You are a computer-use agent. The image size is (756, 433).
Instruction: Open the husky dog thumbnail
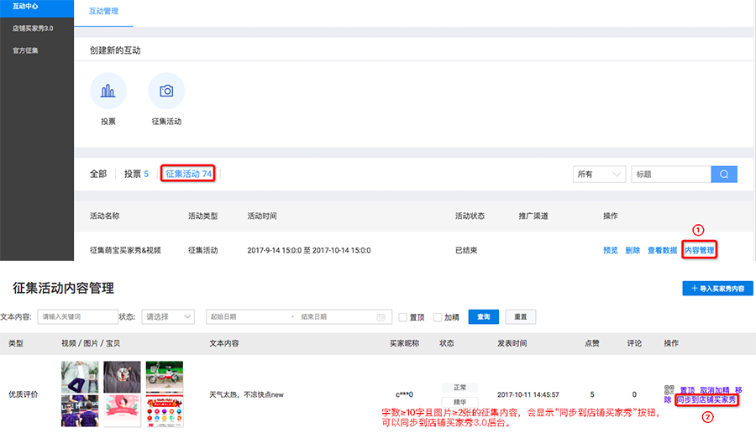(122, 377)
